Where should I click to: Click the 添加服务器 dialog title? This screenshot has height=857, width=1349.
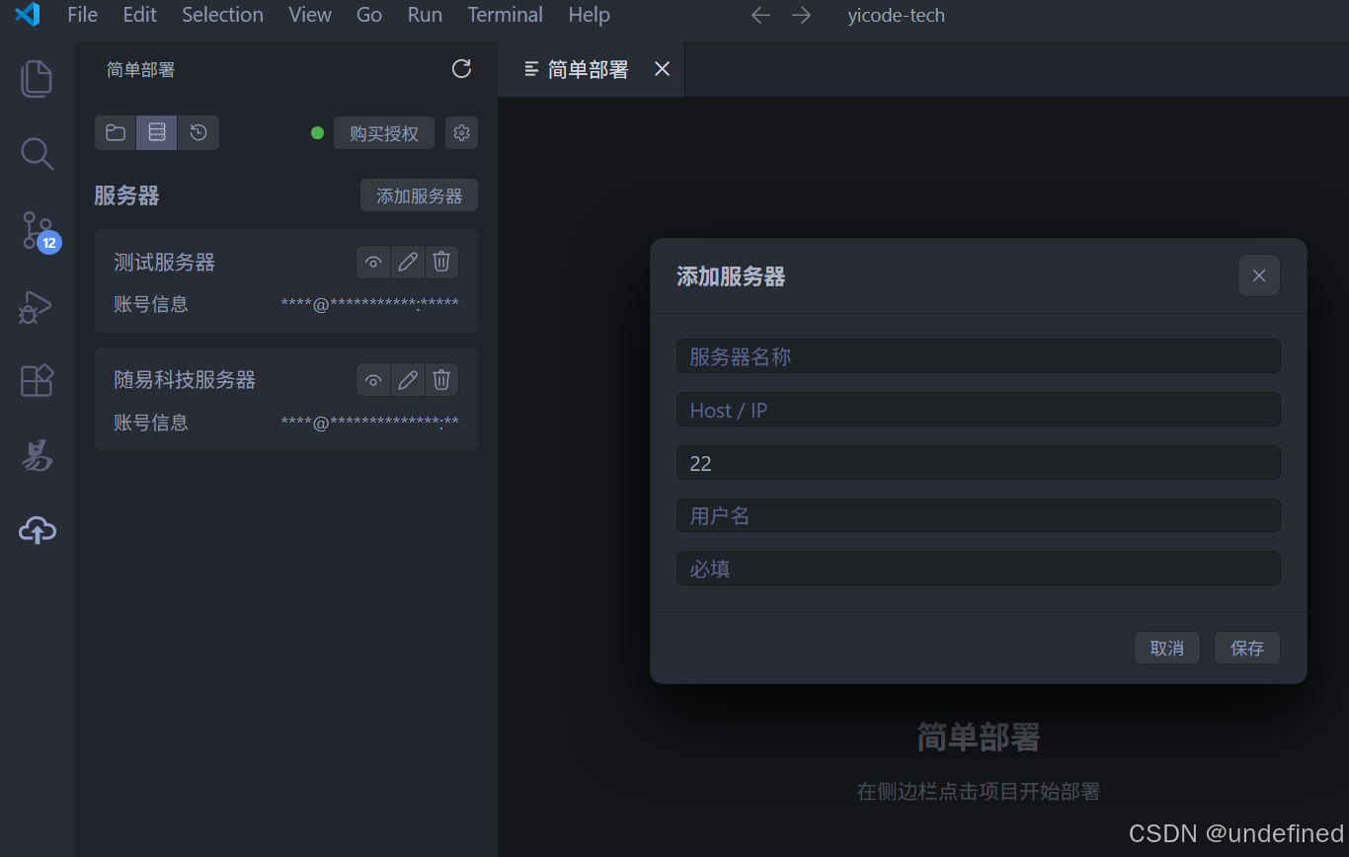point(731,276)
